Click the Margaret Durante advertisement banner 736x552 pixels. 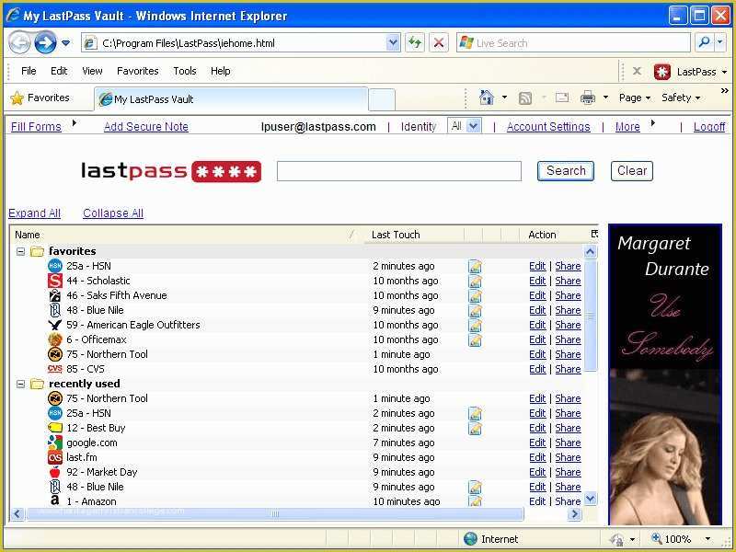pyautogui.click(x=664, y=374)
